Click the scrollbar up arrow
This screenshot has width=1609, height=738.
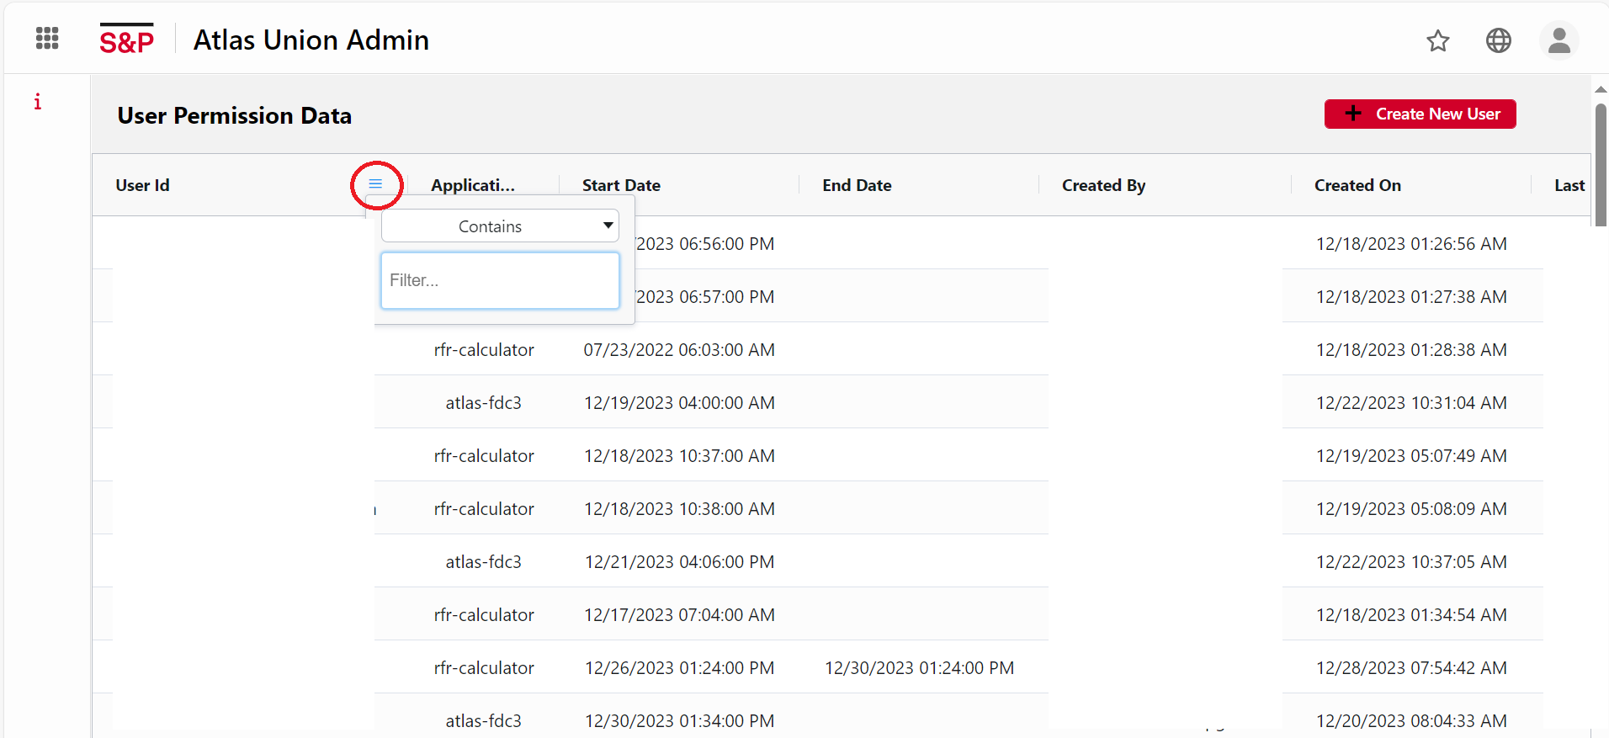(1601, 89)
